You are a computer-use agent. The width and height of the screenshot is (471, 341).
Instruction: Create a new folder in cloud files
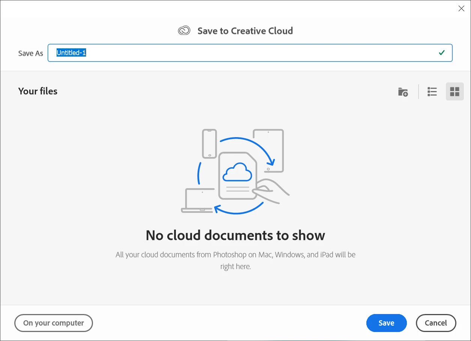(x=403, y=92)
